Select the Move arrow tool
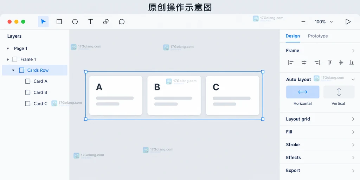The height and width of the screenshot is (180, 360). click(x=43, y=21)
